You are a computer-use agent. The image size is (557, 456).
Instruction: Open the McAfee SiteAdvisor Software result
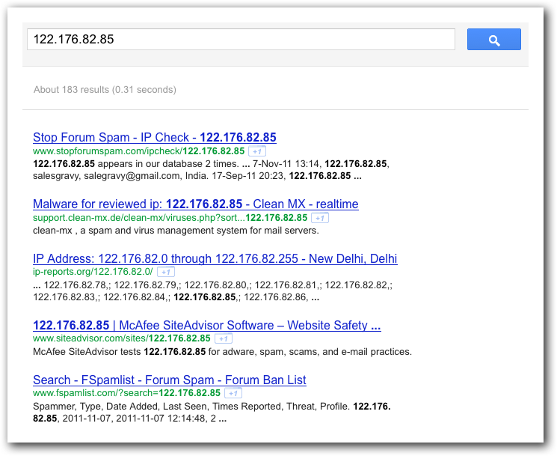207,325
